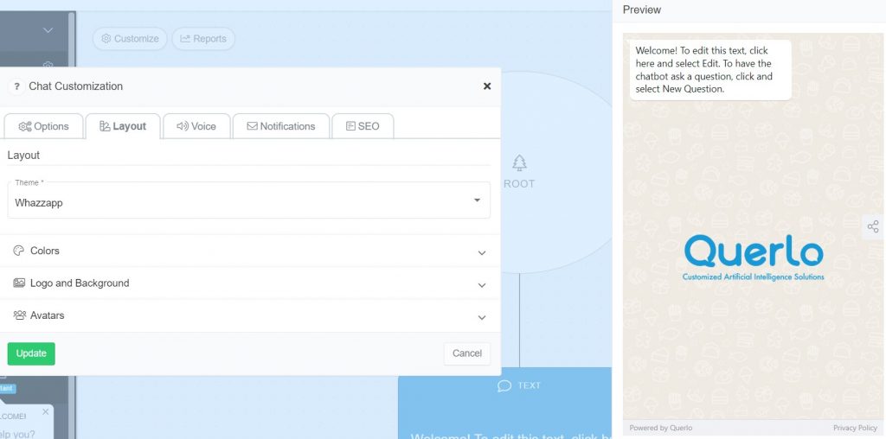The width and height of the screenshot is (886, 439).
Task: Collapse sidebar using top chevron arrow
Action: click(x=48, y=30)
